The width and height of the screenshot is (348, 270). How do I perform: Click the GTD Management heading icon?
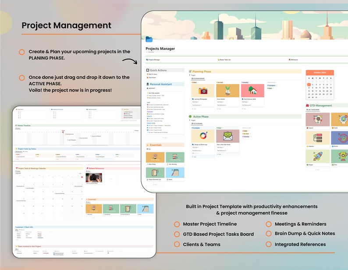coord(307,105)
